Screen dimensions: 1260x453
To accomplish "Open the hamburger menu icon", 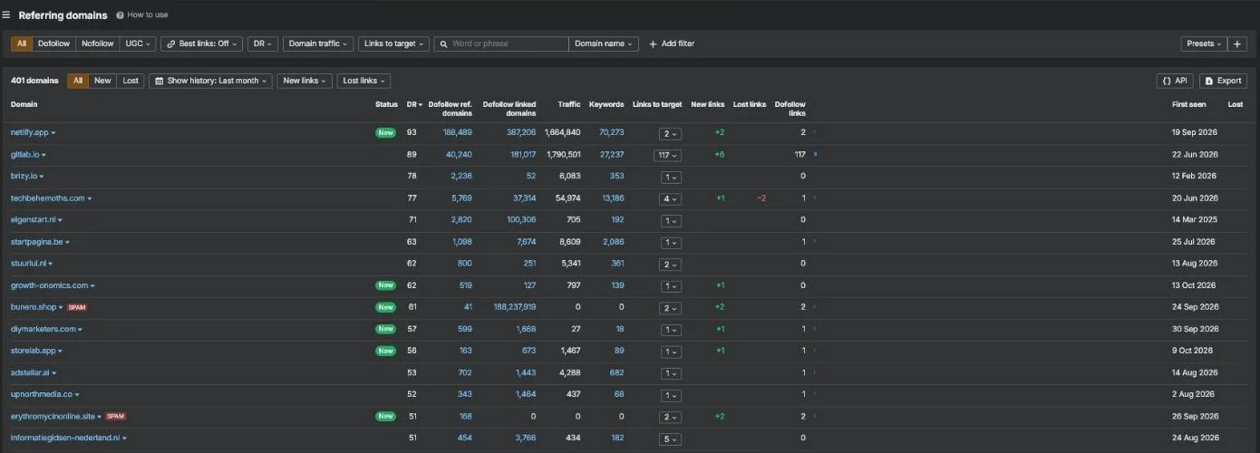I will tap(6, 14).
